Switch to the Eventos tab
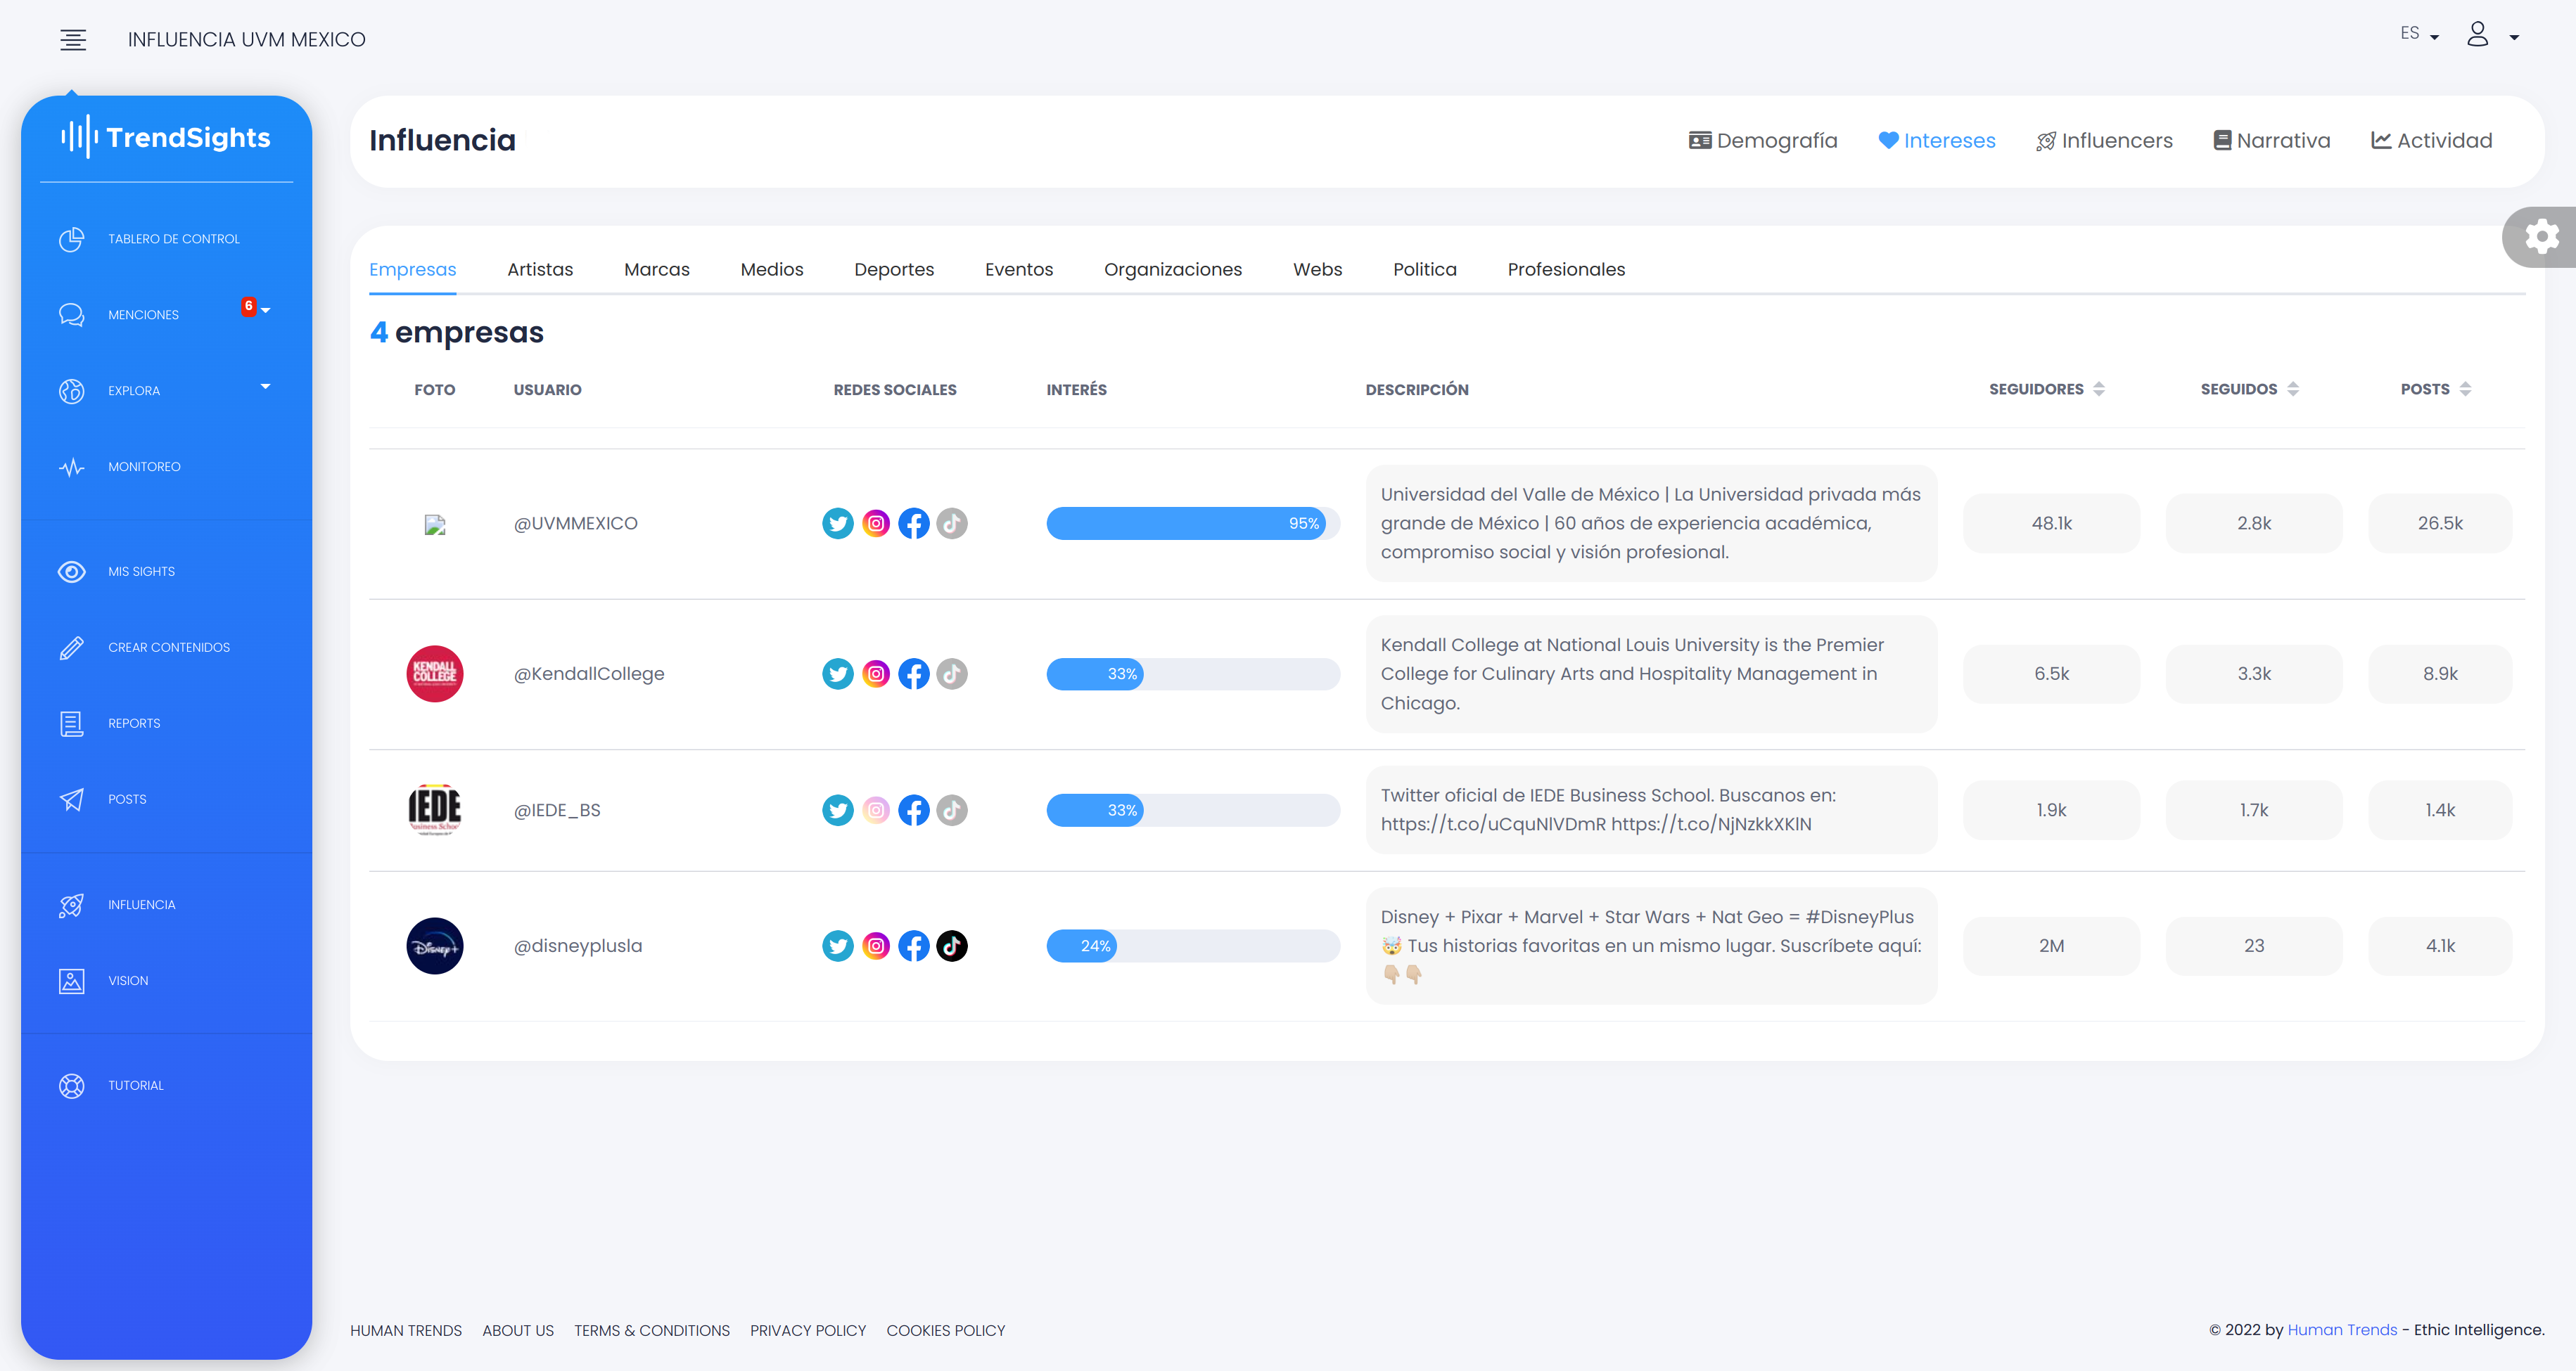Image resolution: width=2576 pixels, height=1371 pixels. click(x=1019, y=270)
